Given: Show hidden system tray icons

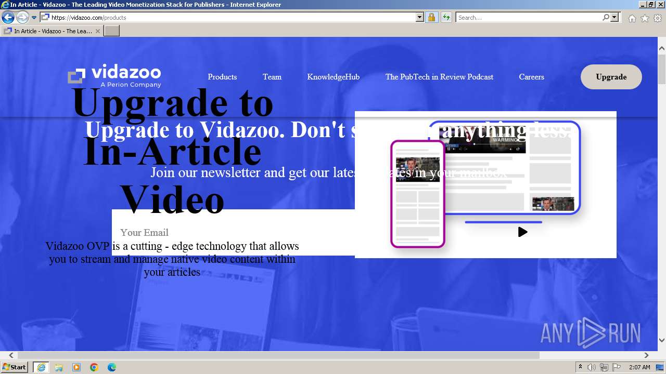Looking at the screenshot, I should click(581, 367).
